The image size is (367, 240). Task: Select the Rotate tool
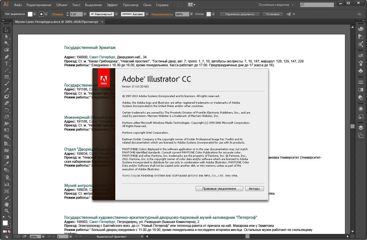tap(7, 110)
